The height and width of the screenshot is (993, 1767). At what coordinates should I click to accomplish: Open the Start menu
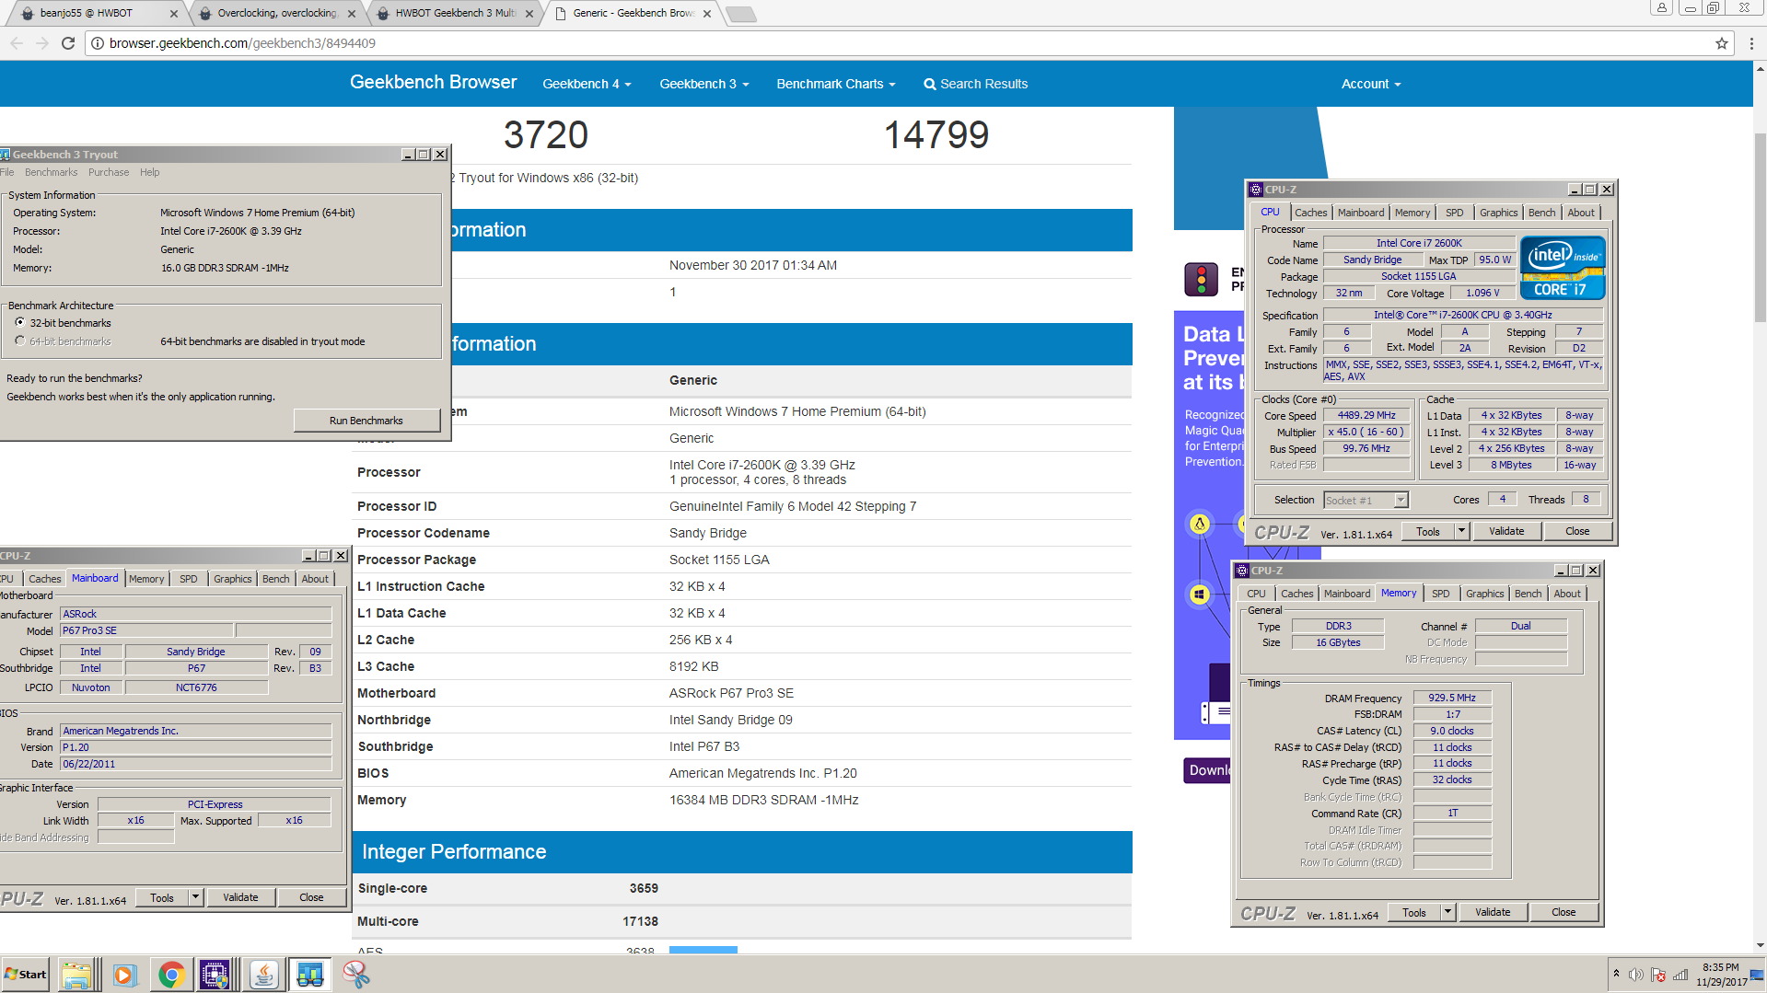[26, 975]
